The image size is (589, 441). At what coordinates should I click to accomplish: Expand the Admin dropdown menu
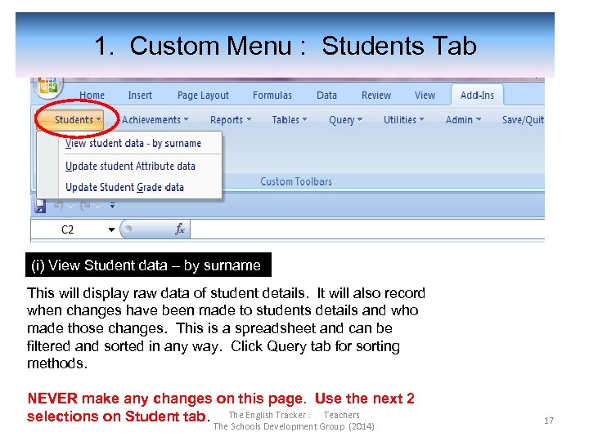[463, 119]
